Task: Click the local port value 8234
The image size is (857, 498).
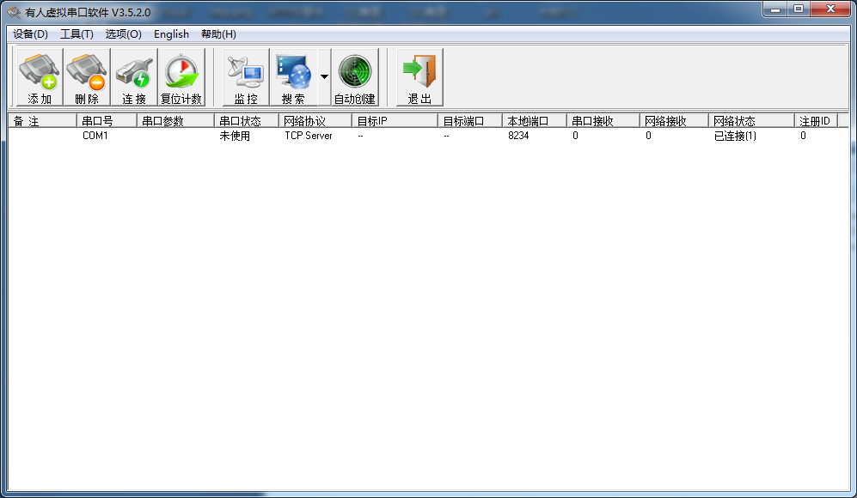Action: click(x=518, y=136)
